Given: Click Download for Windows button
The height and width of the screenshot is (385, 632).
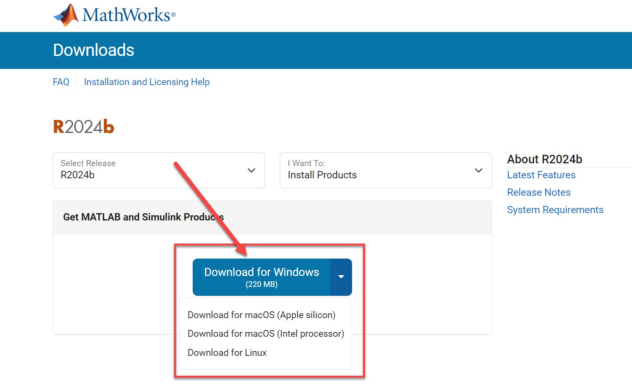Looking at the screenshot, I should click(262, 277).
